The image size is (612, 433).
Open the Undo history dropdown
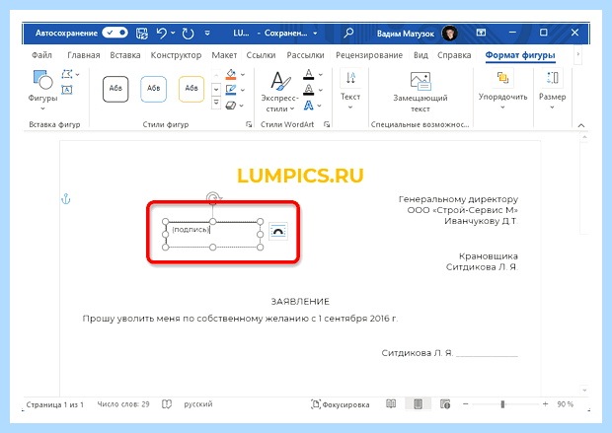tap(173, 34)
